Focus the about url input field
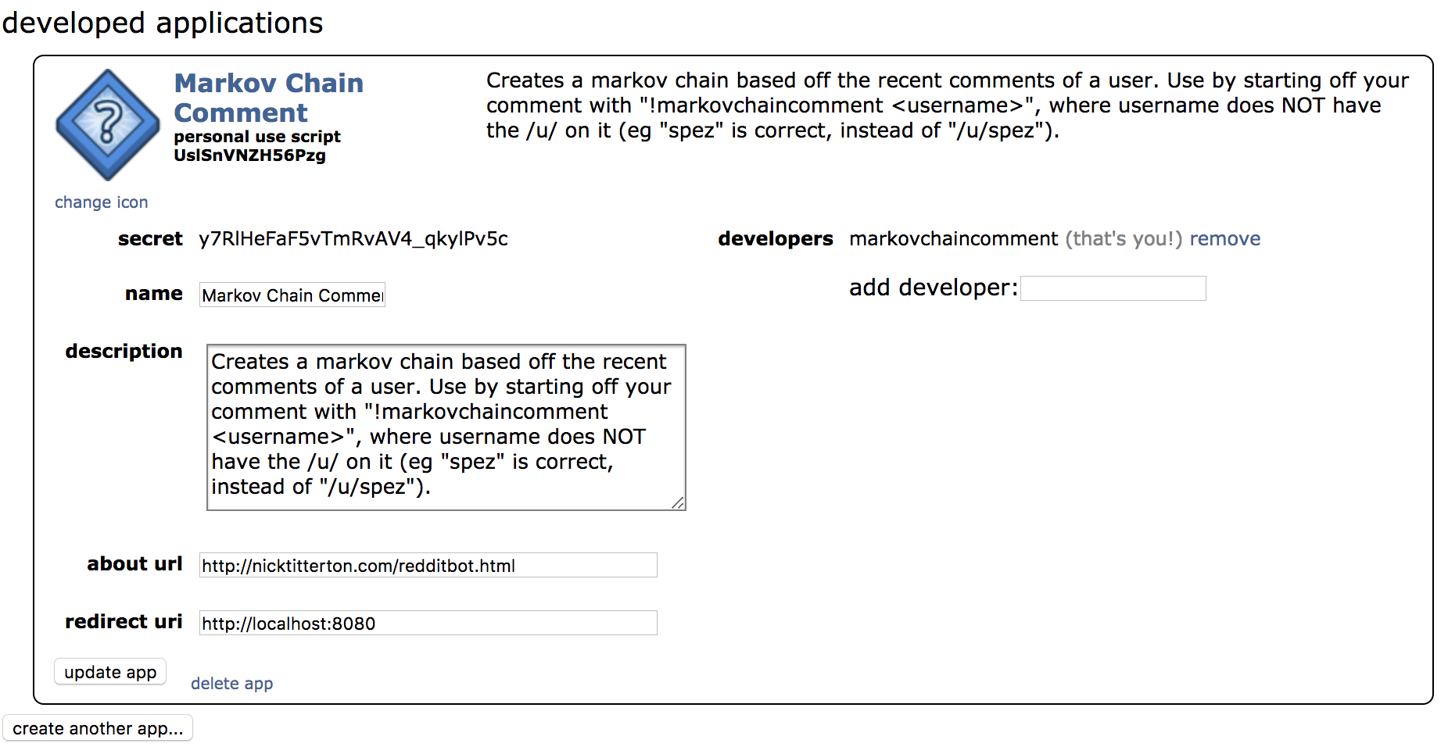Screen dimensions: 1448x747 tap(428, 565)
